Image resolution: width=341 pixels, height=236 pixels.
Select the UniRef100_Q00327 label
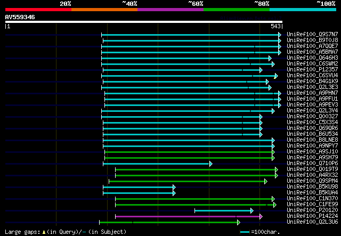pos(312,117)
